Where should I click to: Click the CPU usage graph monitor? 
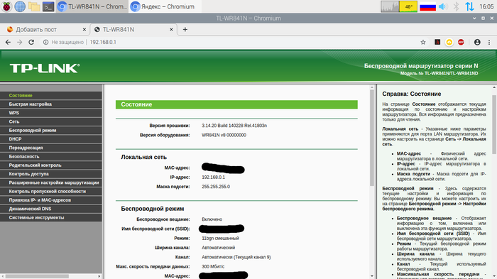coord(390,6)
